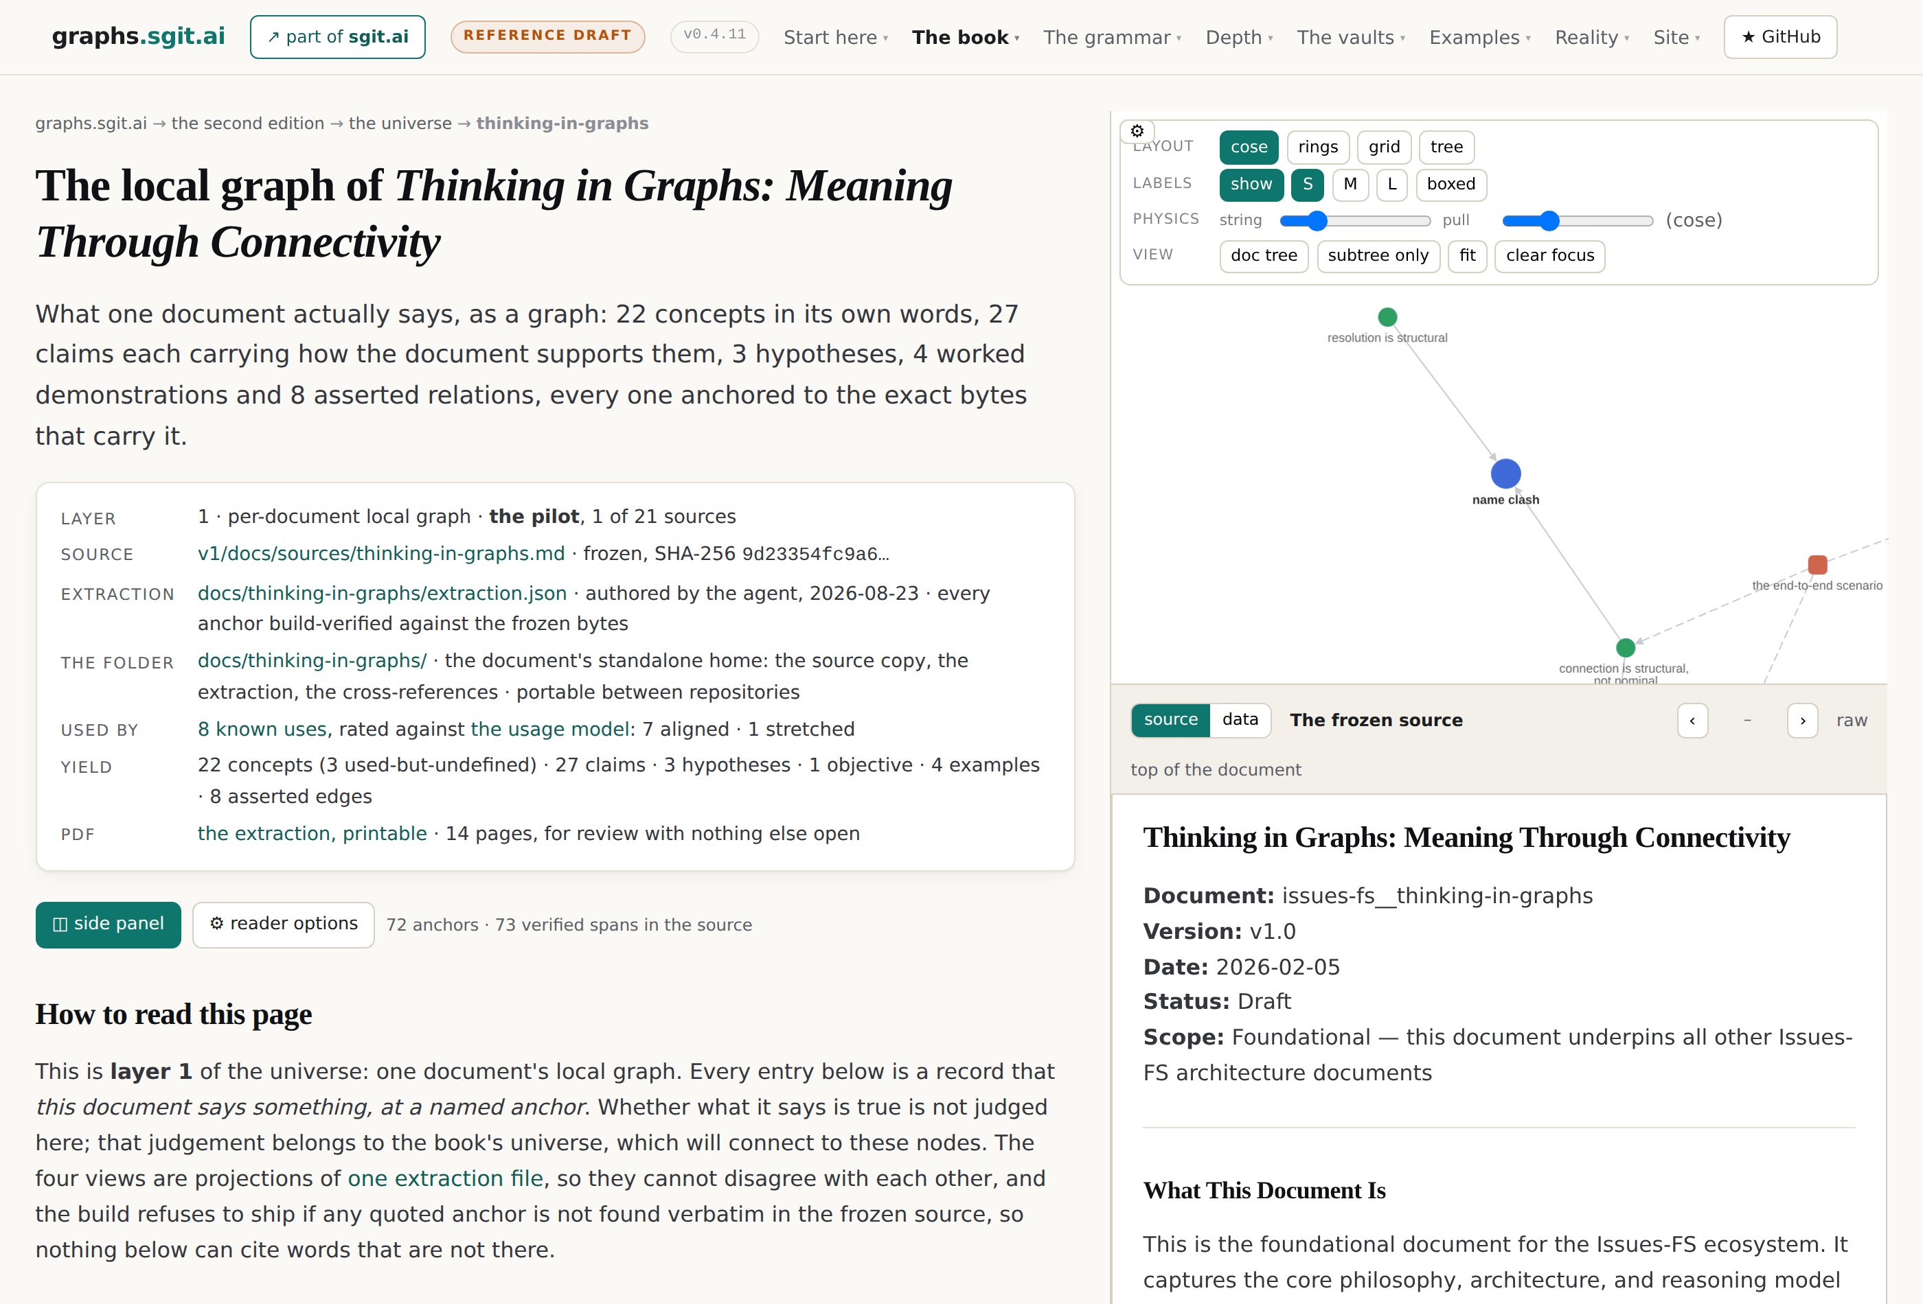1923x1304 pixels.
Task: Click the 'clear focus' button
Action: coord(1550,256)
